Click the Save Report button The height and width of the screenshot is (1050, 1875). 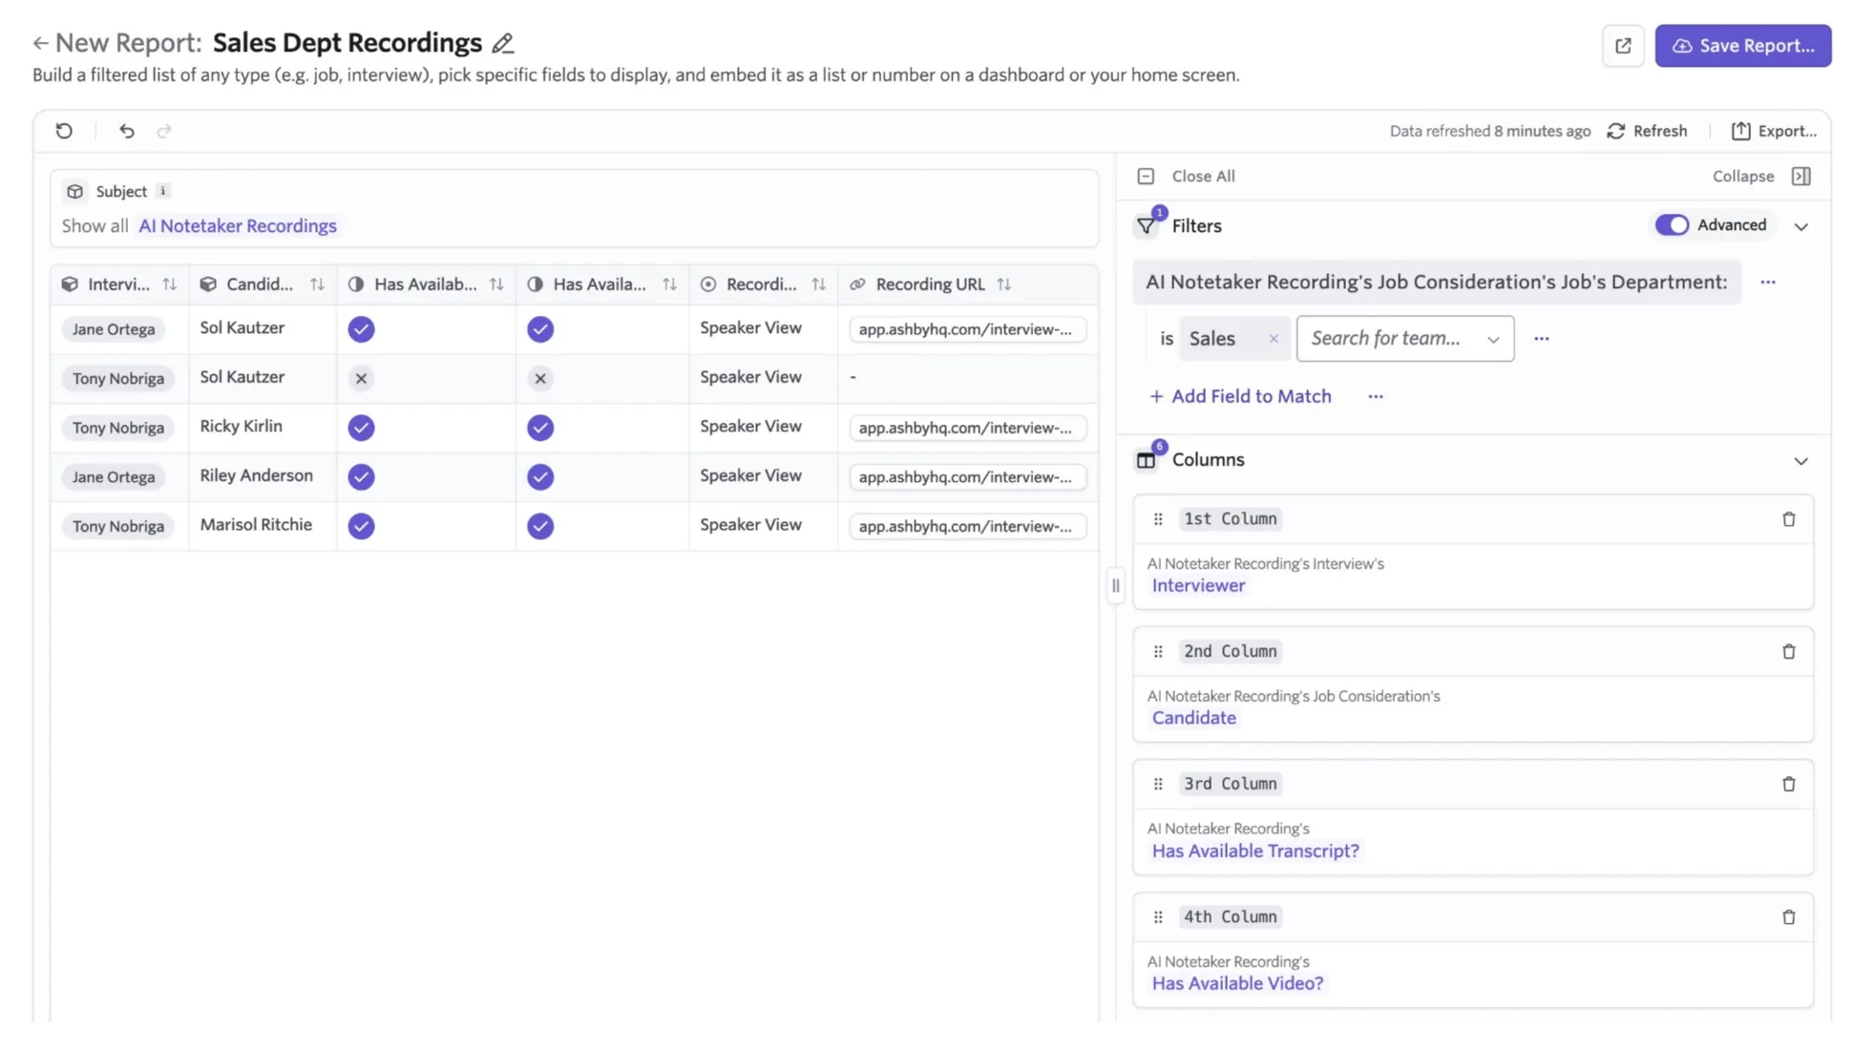click(x=1742, y=46)
